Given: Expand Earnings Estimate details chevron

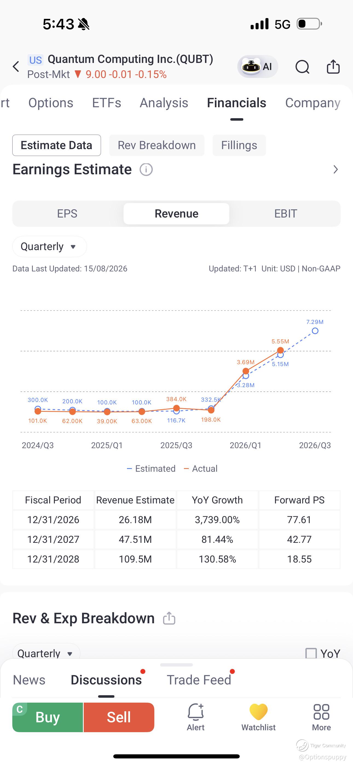Looking at the screenshot, I should (x=335, y=170).
